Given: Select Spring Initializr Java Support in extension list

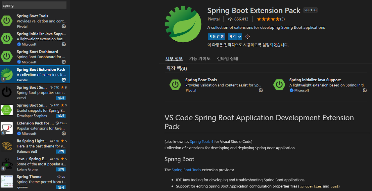Looking at the screenshot, I should (35, 39).
